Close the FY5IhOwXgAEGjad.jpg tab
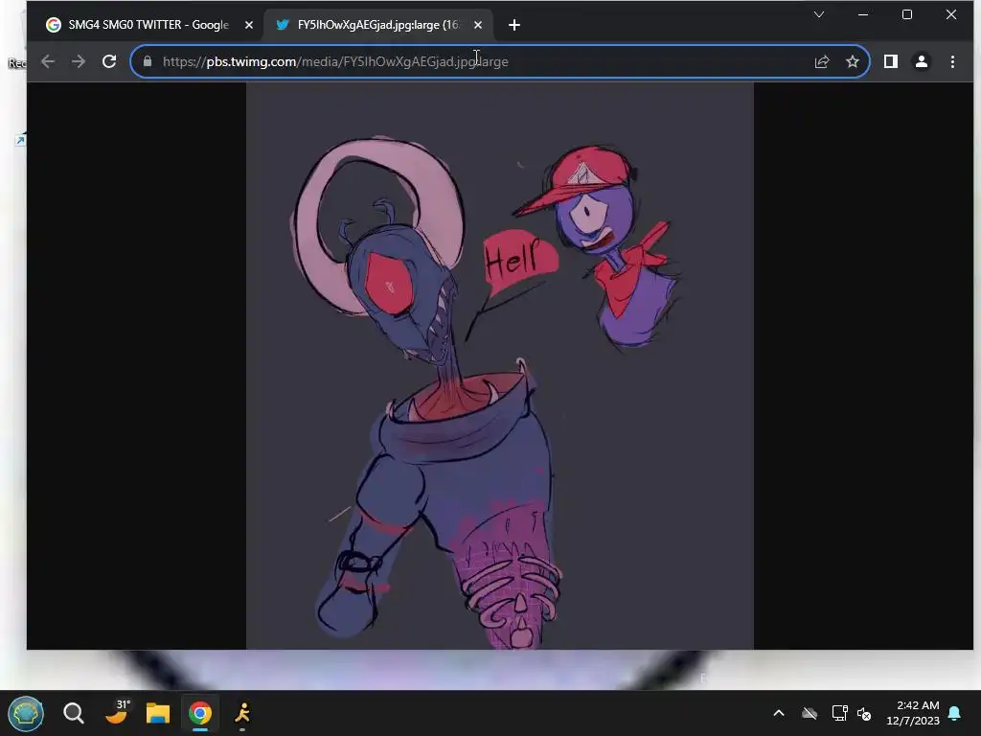Viewport: 981px width, 736px height. pyautogui.click(x=478, y=25)
